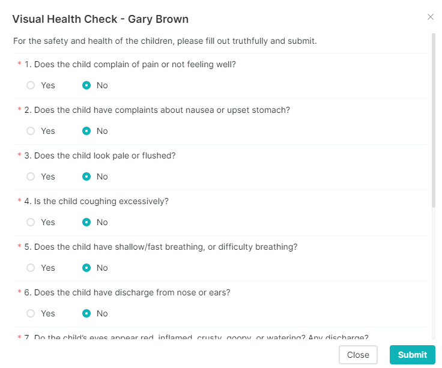Screen dimensions: 442x368
Task: Close the Visual Health Check dialog with X
Action: pyautogui.click(x=430, y=17)
